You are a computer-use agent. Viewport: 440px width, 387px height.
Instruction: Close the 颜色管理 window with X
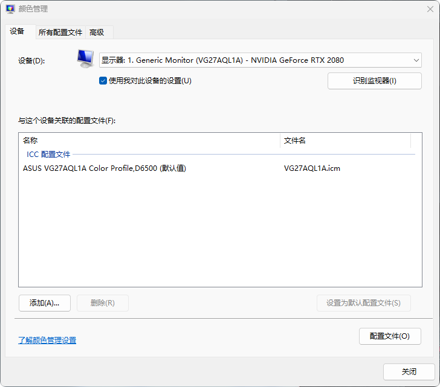click(x=430, y=9)
